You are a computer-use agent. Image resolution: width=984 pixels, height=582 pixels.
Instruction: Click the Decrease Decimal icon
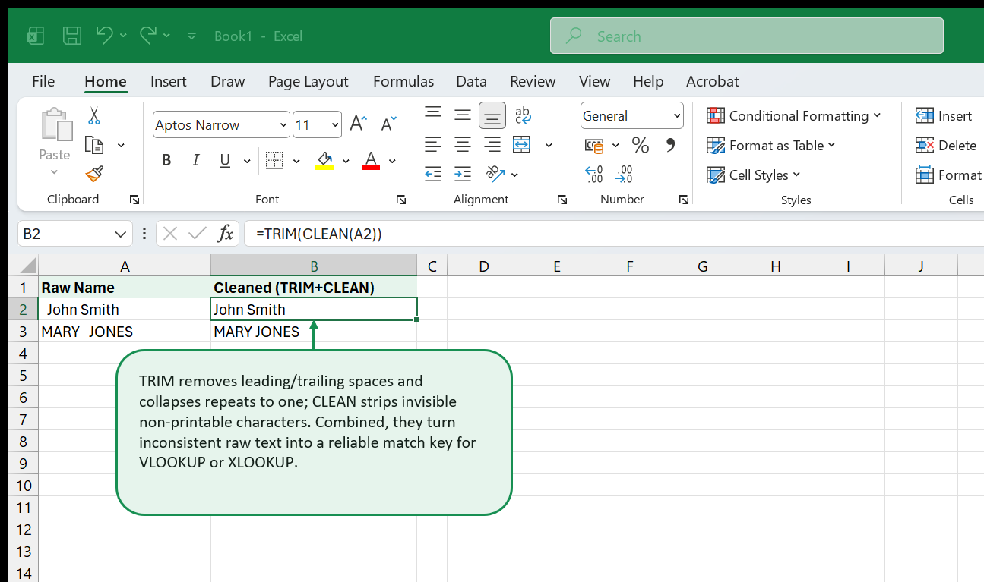pos(624,175)
